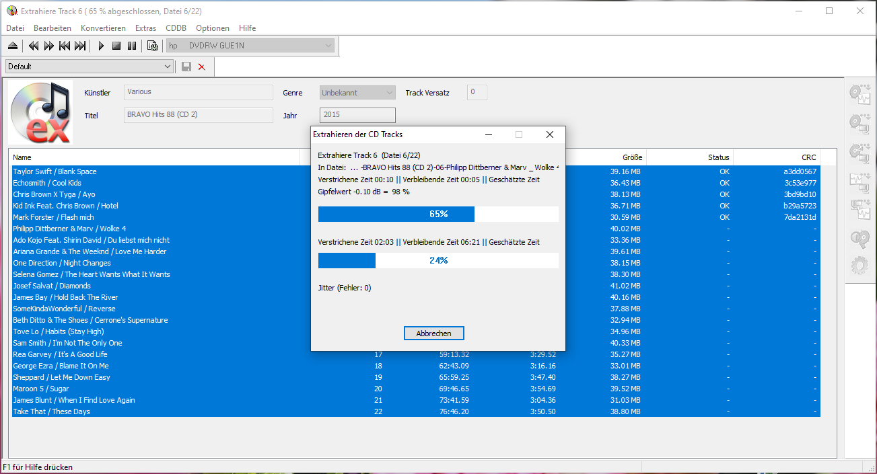
Task: Click the save profile floppy icon
Action: tap(186, 67)
